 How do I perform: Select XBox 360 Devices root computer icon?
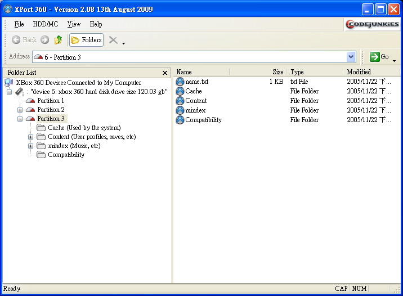(9, 83)
